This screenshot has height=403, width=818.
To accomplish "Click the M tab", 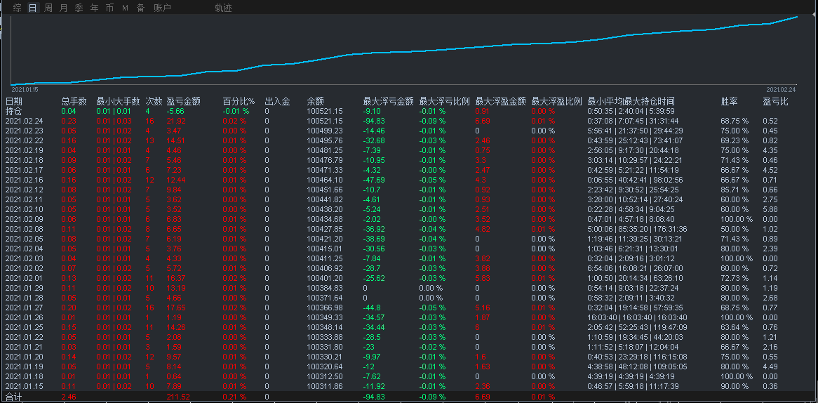I will point(125,8).
